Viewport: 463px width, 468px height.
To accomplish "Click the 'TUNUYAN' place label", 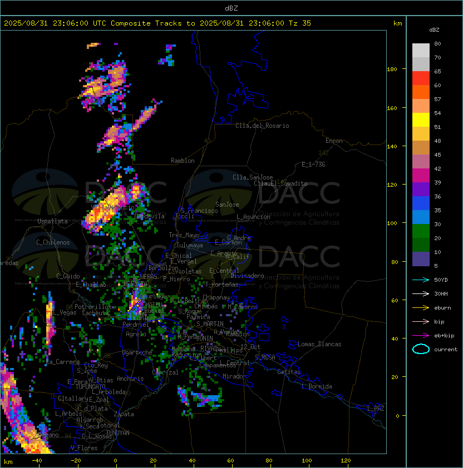I will [x=118, y=433].
